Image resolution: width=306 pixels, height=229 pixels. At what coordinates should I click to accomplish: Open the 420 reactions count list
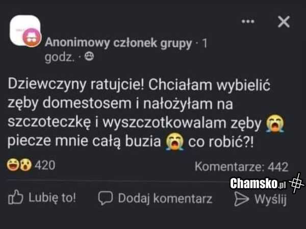pos(45,165)
